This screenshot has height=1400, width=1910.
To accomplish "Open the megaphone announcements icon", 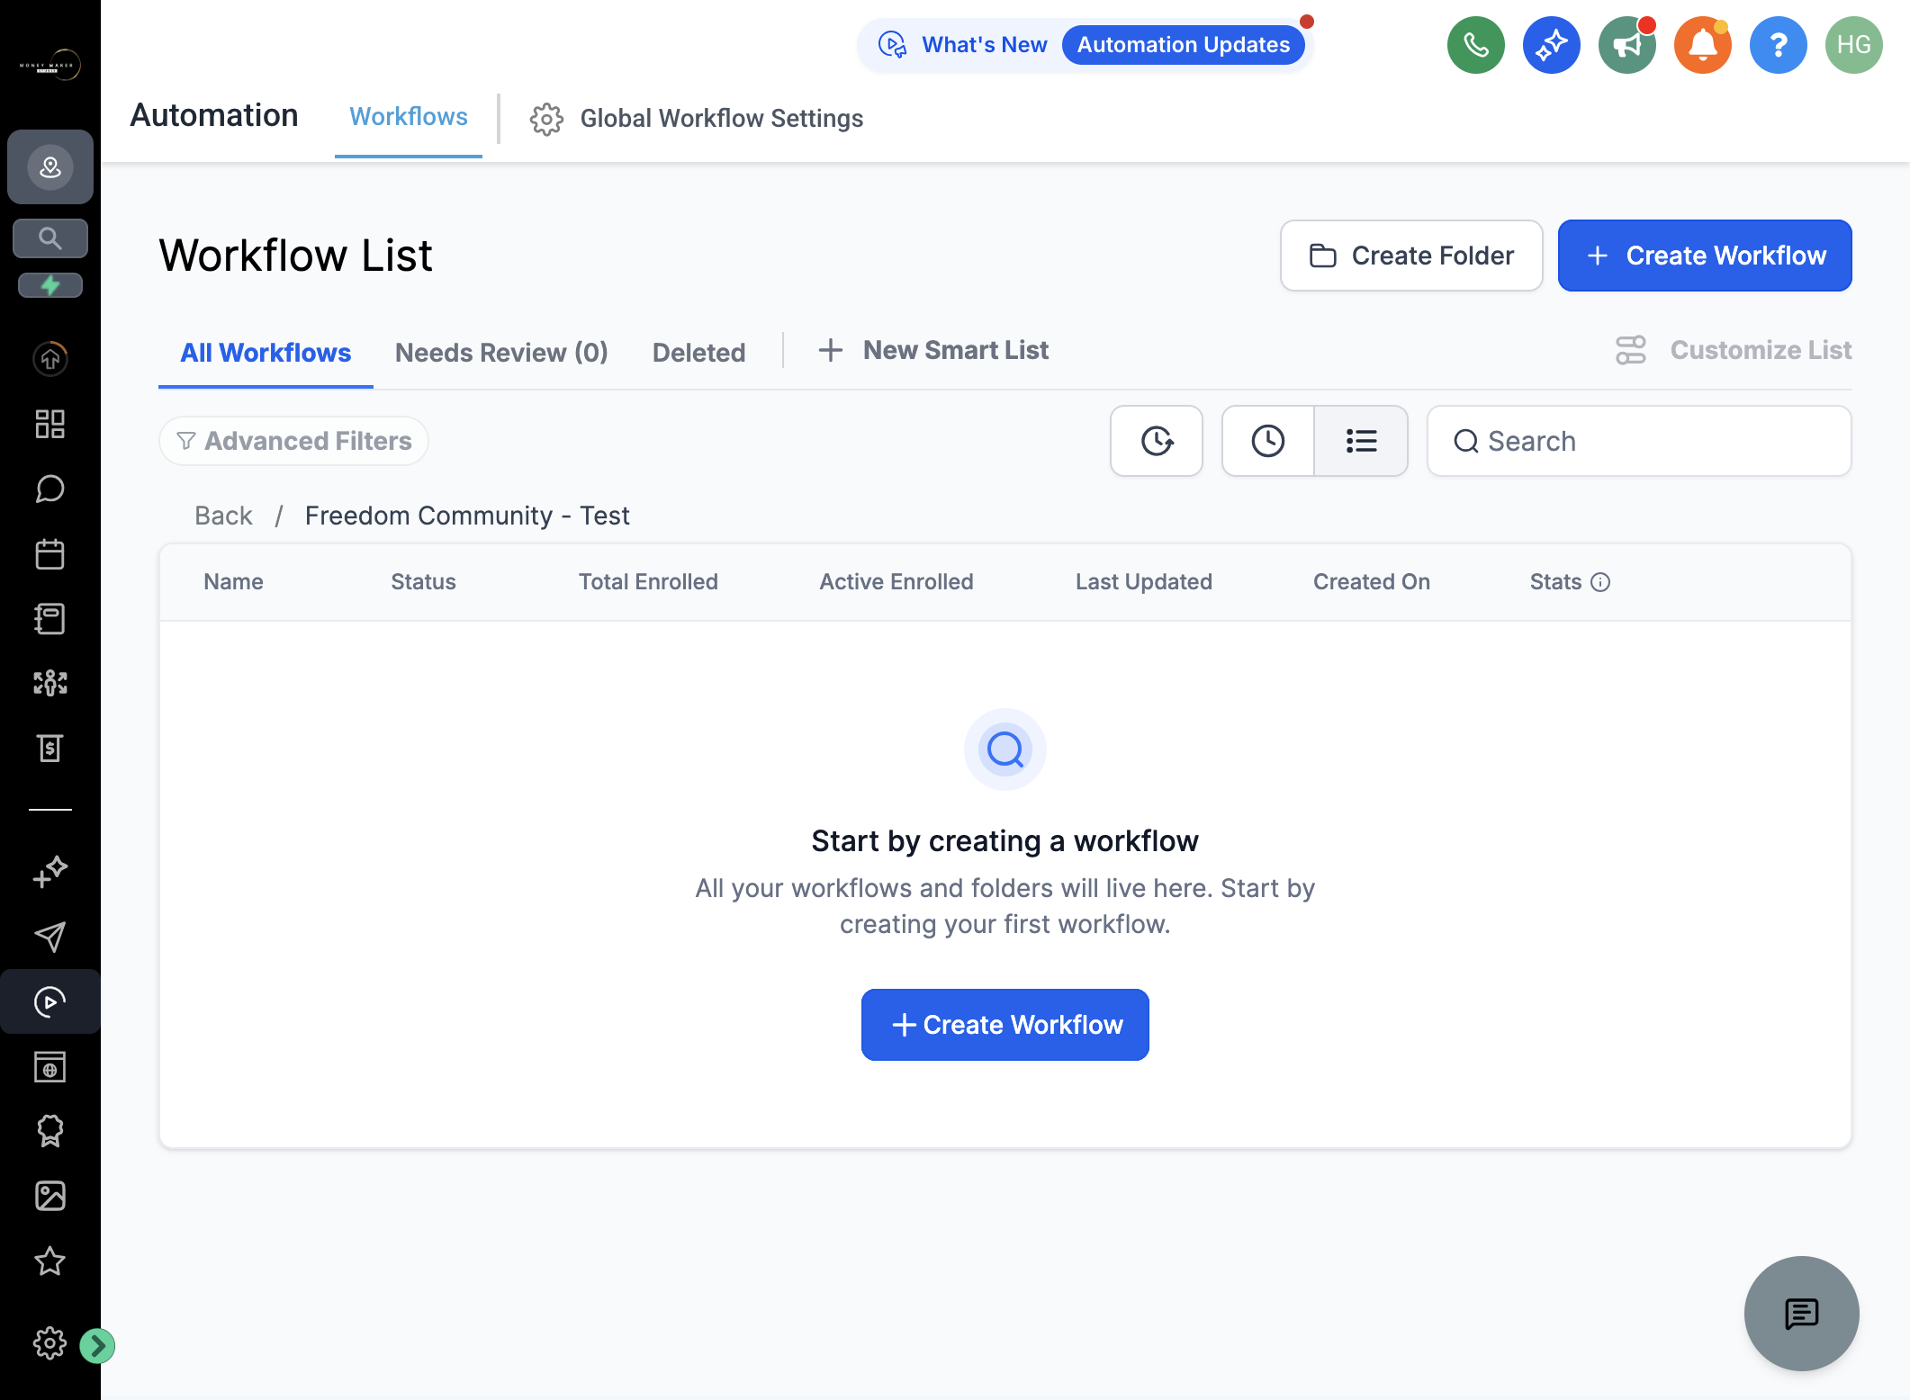I will pos(1626,45).
